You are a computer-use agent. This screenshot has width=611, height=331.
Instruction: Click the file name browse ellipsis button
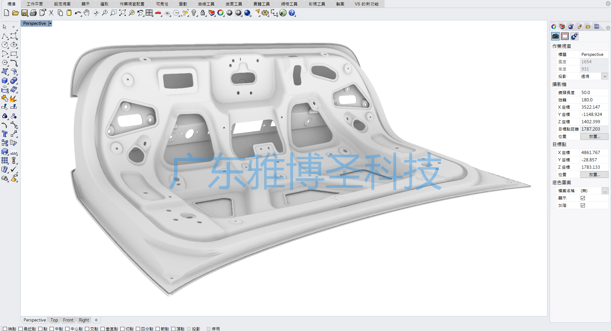[x=605, y=191]
